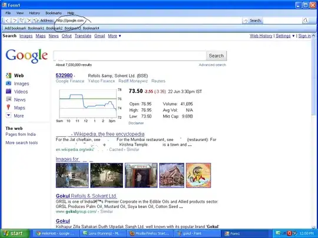The width and height of the screenshot is (318, 238).
Task: Open the Disclaimer link
Action: coord(136,123)
